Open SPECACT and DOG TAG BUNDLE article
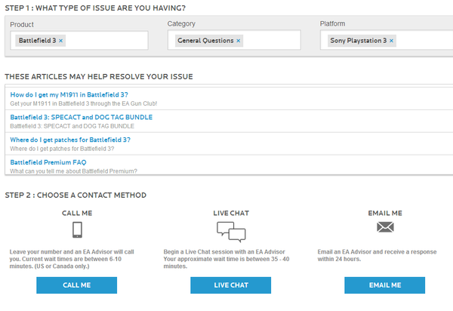Image resolution: width=453 pixels, height=311 pixels. [x=82, y=117]
